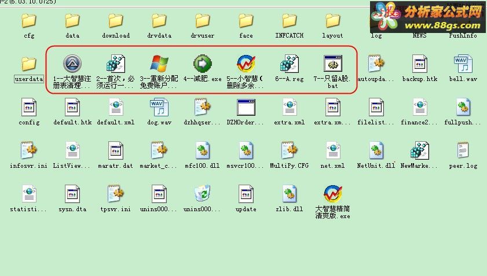
Task: Select the MultiPy.CFG file
Action: pyautogui.click(x=290, y=150)
